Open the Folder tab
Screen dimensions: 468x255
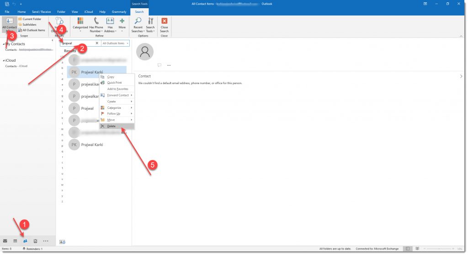click(x=61, y=12)
